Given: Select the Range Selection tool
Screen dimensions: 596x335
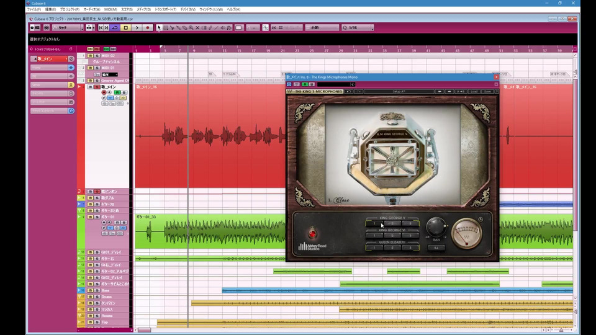Looking at the screenshot, I should (166, 28).
